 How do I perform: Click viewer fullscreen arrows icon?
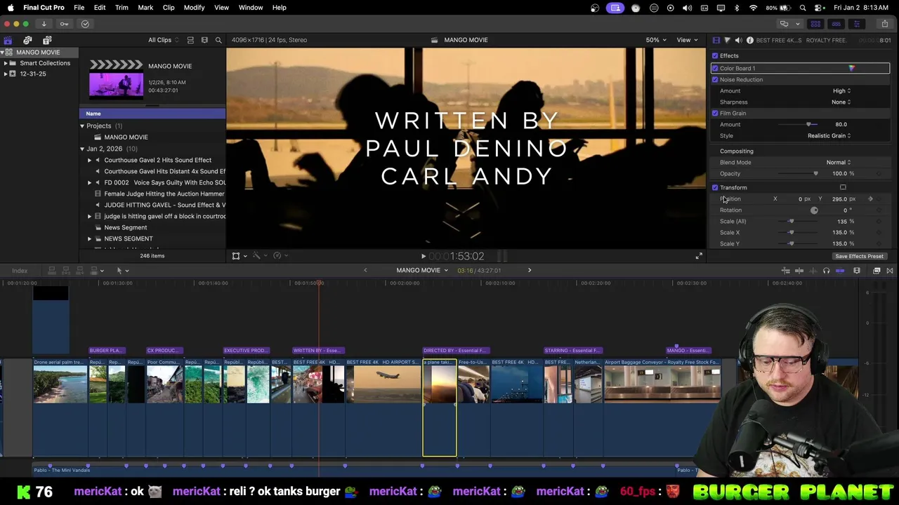coord(699,256)
